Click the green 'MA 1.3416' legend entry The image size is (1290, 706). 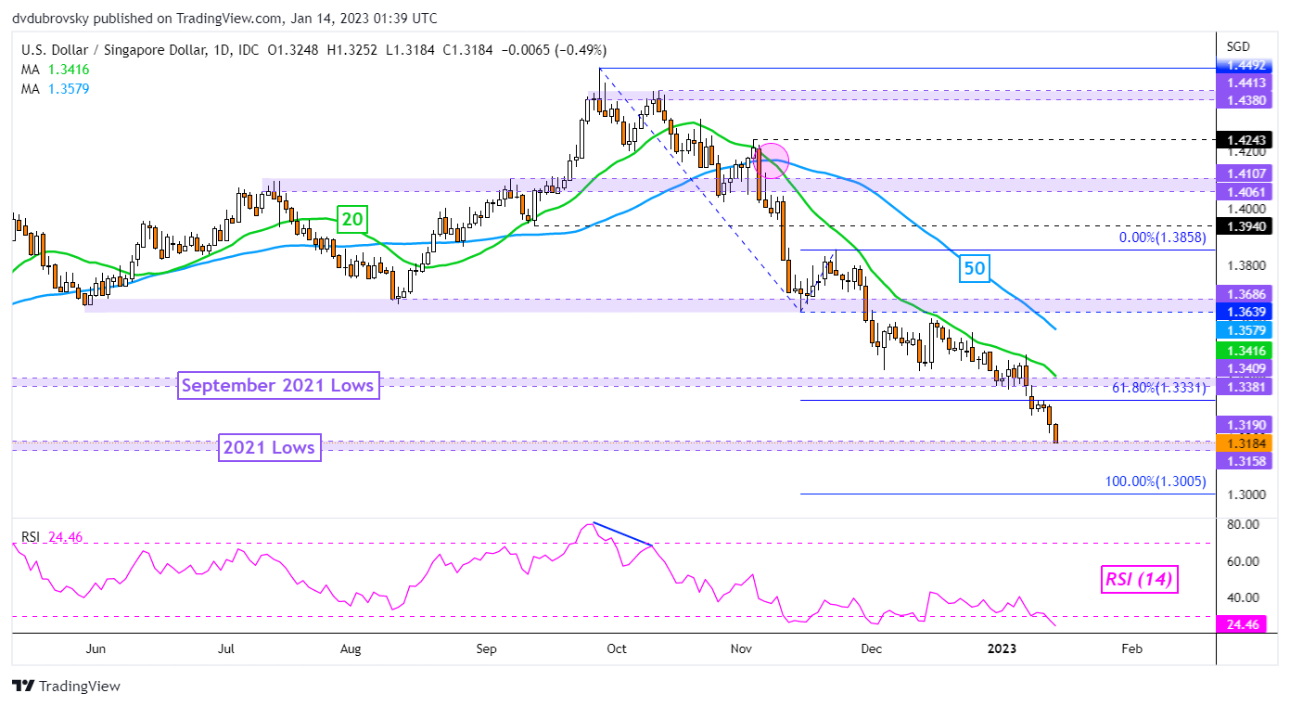(55, 70)
